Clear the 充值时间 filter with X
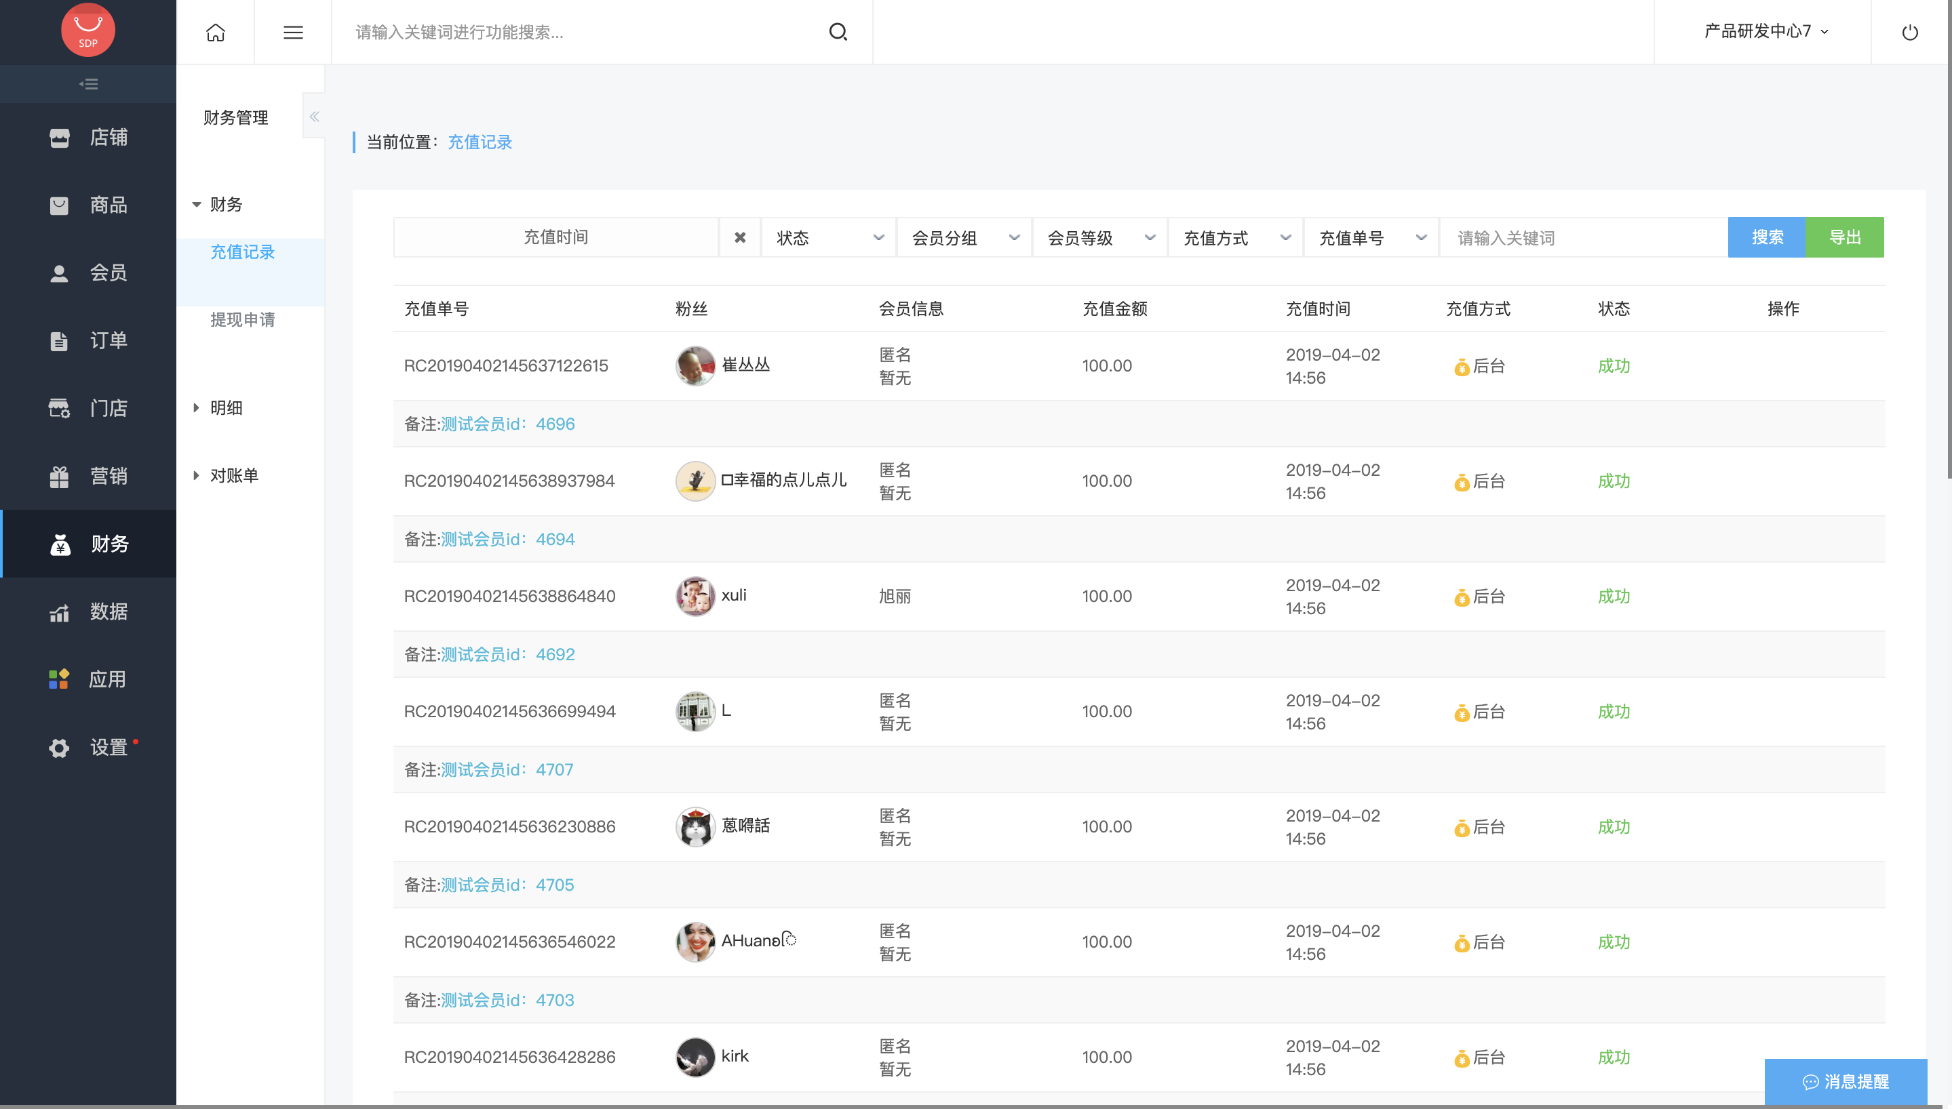The width and height of the screenshot is (1952, 1109). (x=740, y=238)
